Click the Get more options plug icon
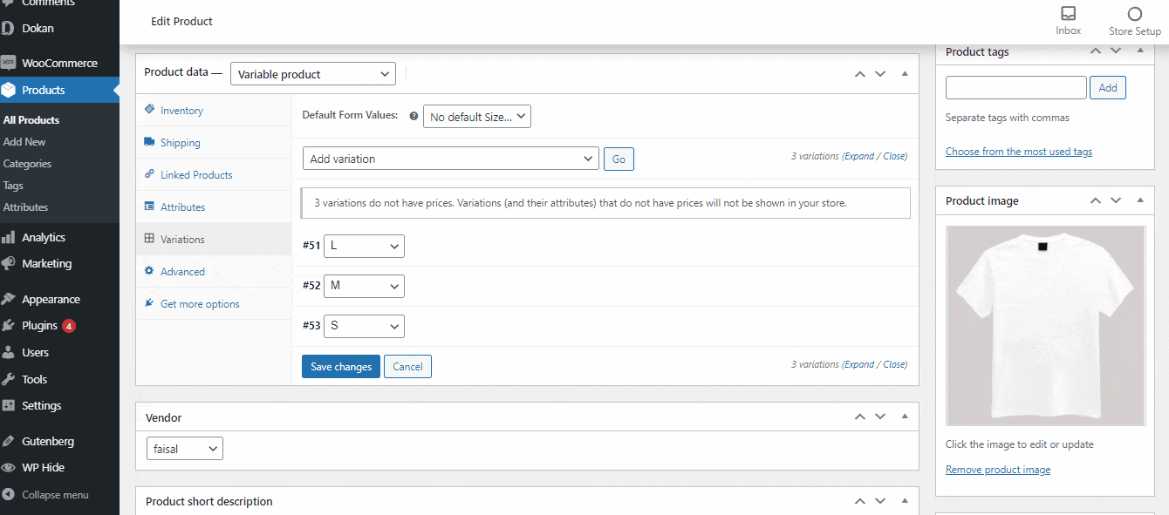This screenshot has width=1169, height=515. click(149, 303)
